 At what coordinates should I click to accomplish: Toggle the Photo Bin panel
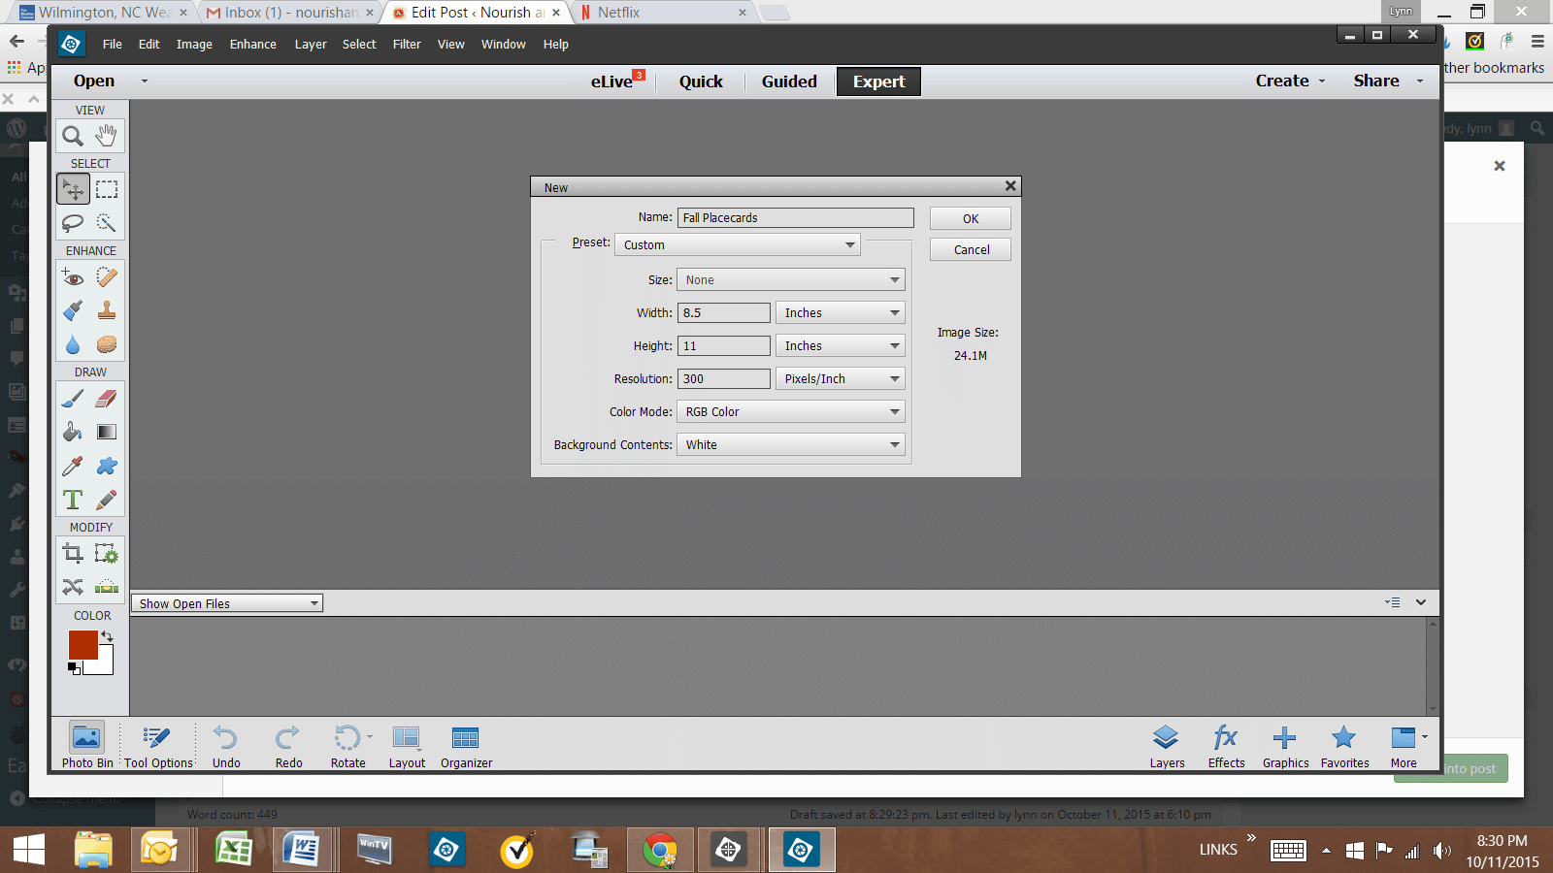point(86,746)
